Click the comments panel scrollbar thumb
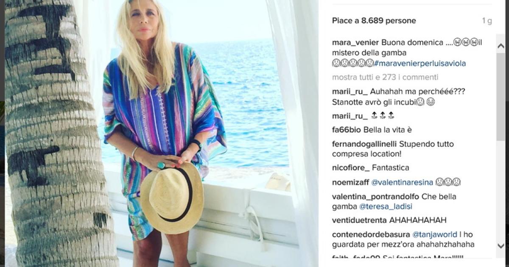 click(501, 97)
